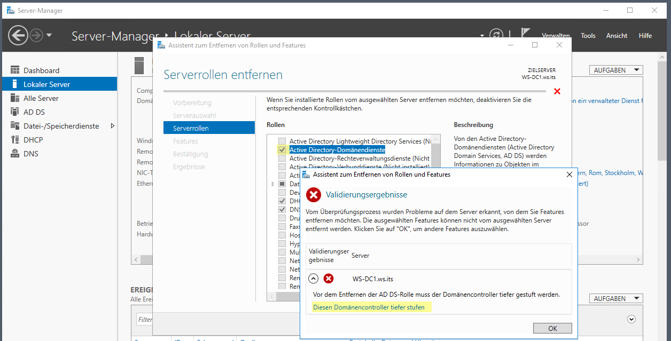Image resolution: width=671 pixels, height=341 pixels.
Task: Close the removal wizard window
Action: (x=559, y=45)
